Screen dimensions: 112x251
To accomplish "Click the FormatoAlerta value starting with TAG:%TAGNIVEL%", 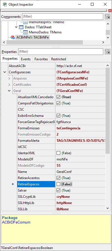I will 81,141.
